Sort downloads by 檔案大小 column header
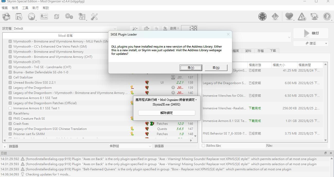334x177 pixels. 284,65
